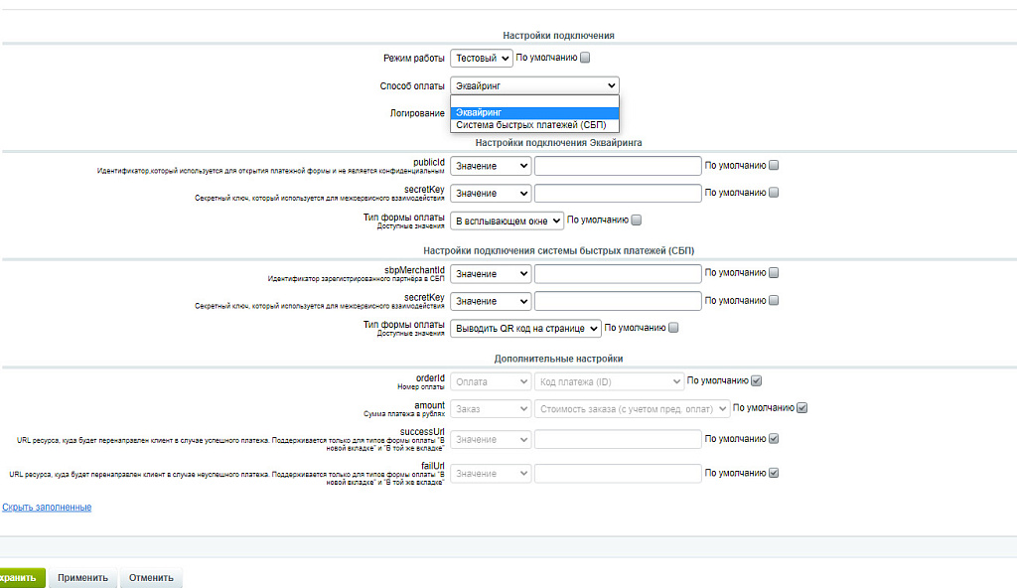This screenshot has height=588, width=1017.
Task: Collapse the Способ оплаты dropdown
Action: pyautogui.click(x=534, y=86)
